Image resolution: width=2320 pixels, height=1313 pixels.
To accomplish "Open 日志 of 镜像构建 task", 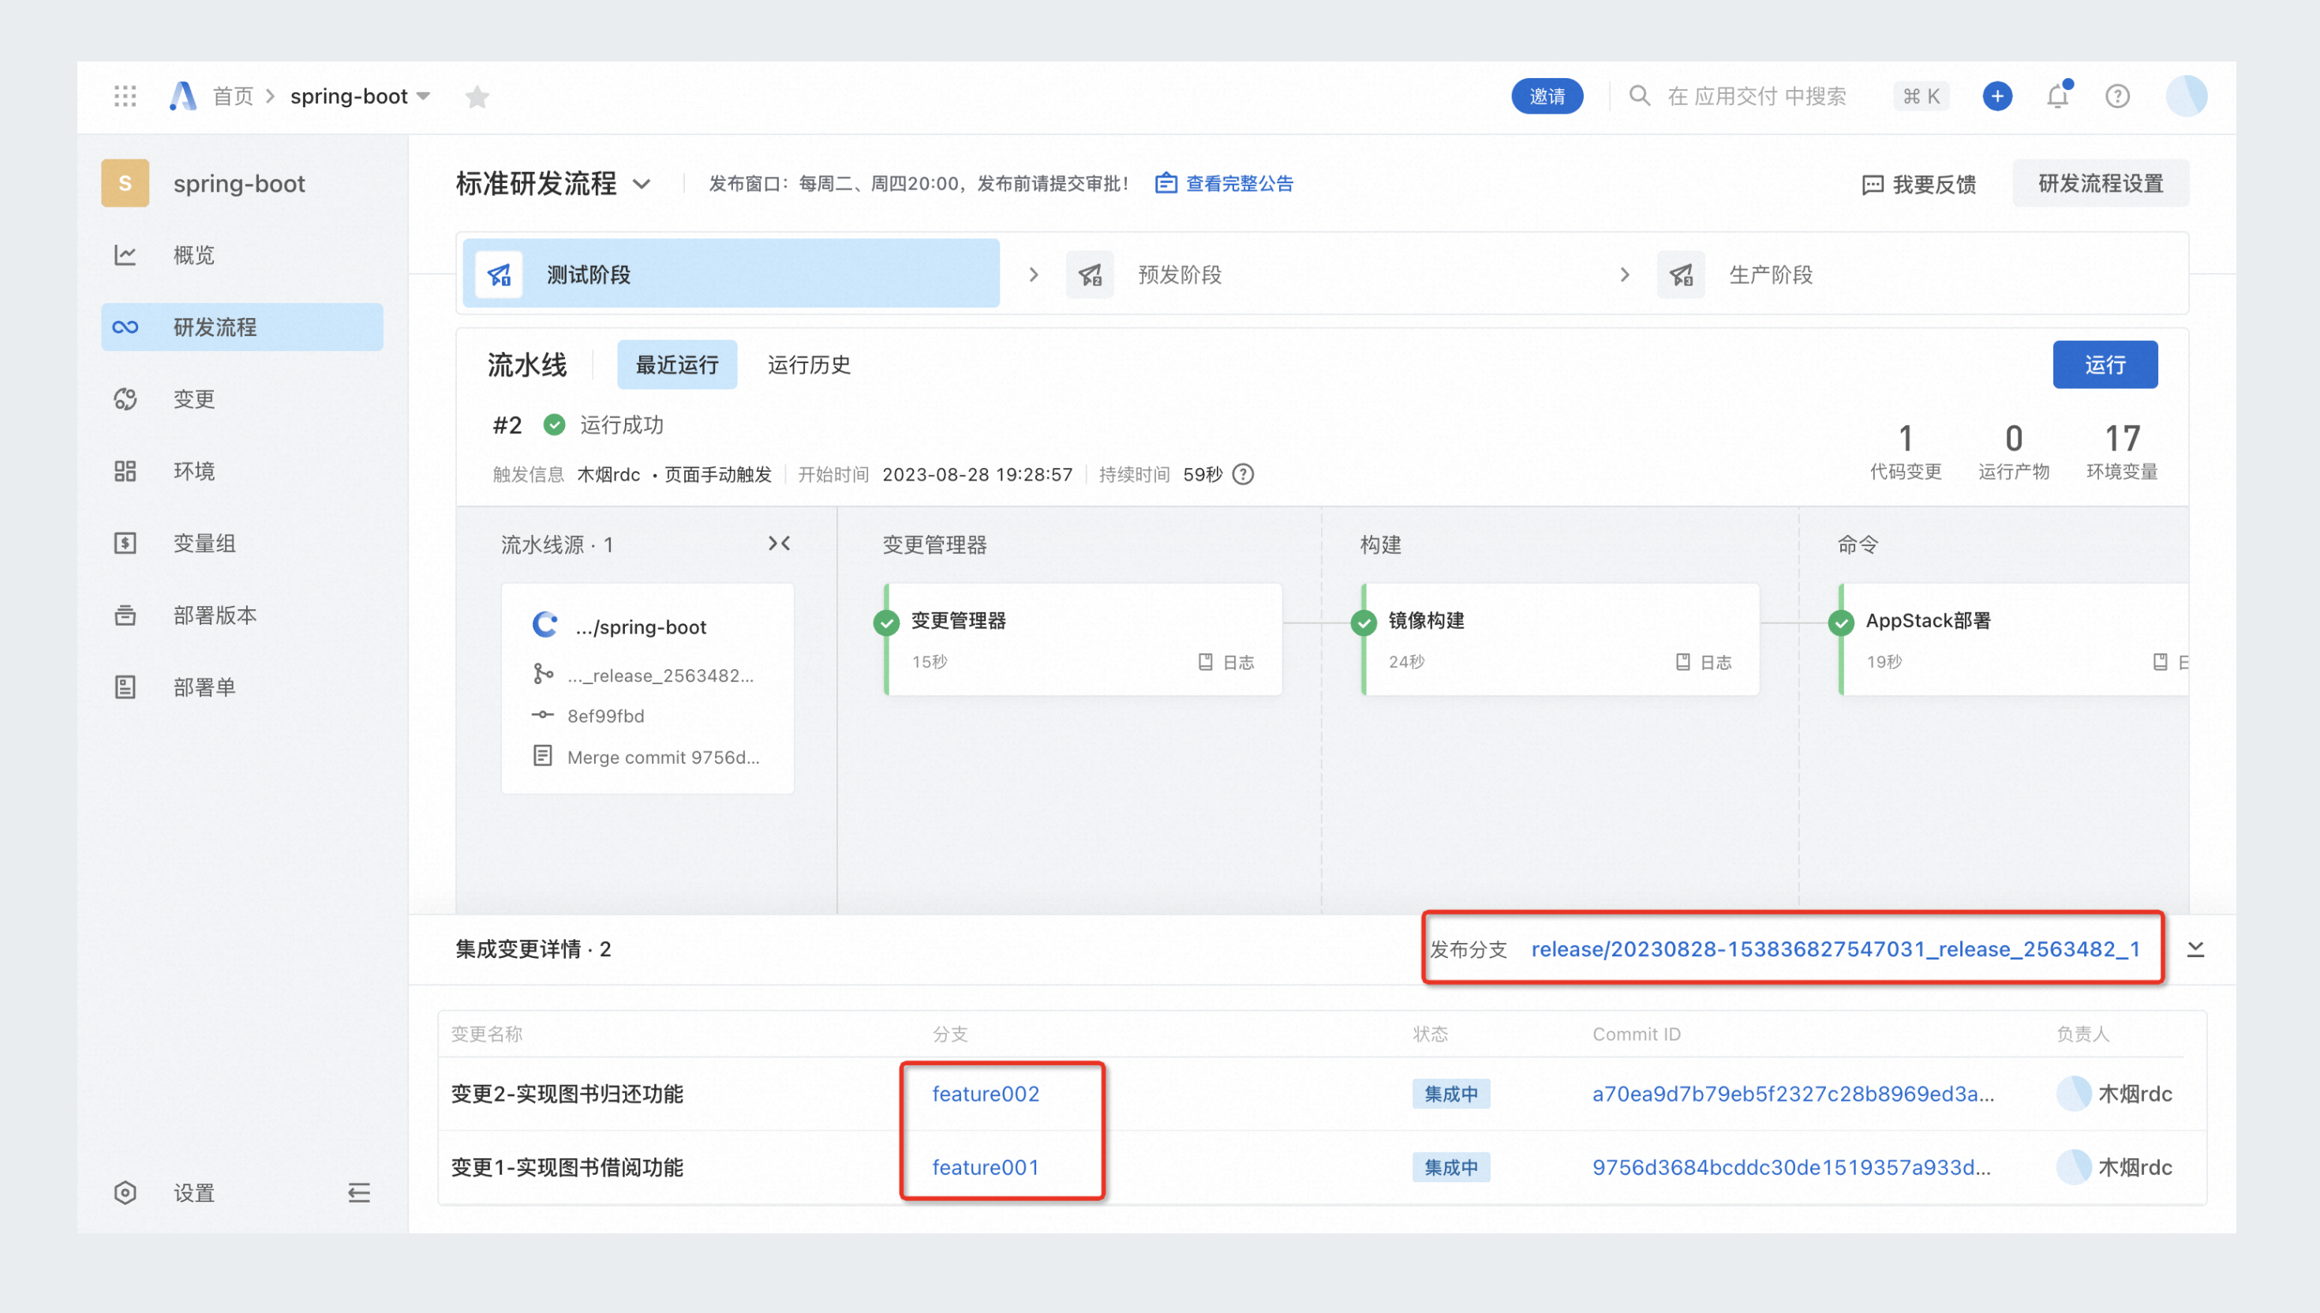I will pos(1703,663).
